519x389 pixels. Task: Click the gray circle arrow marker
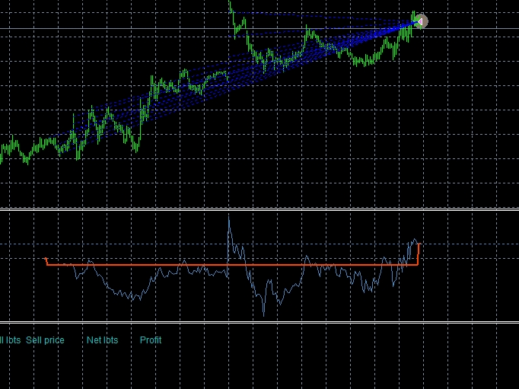[x=422, y=21]
